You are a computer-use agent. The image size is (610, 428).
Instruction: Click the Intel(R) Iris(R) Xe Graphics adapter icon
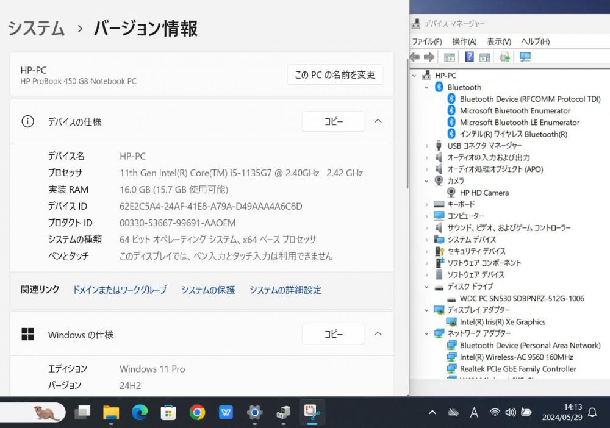(451, 322)
